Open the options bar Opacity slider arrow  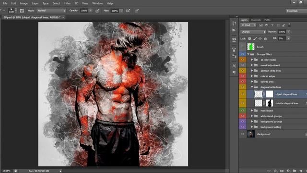(91, 11)
